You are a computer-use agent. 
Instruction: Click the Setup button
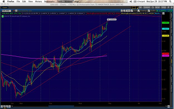click(x=164, y=8)
